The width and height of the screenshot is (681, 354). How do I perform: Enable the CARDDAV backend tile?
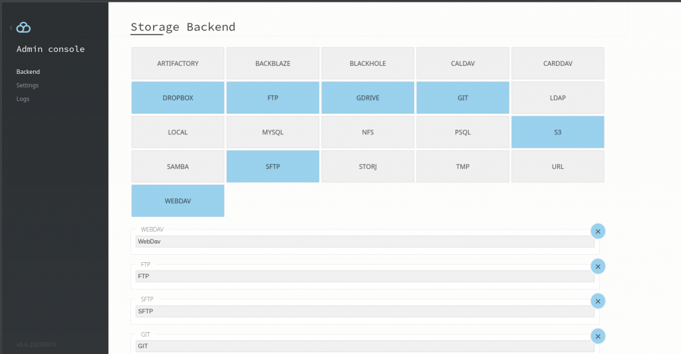click(x=558, y=63)
